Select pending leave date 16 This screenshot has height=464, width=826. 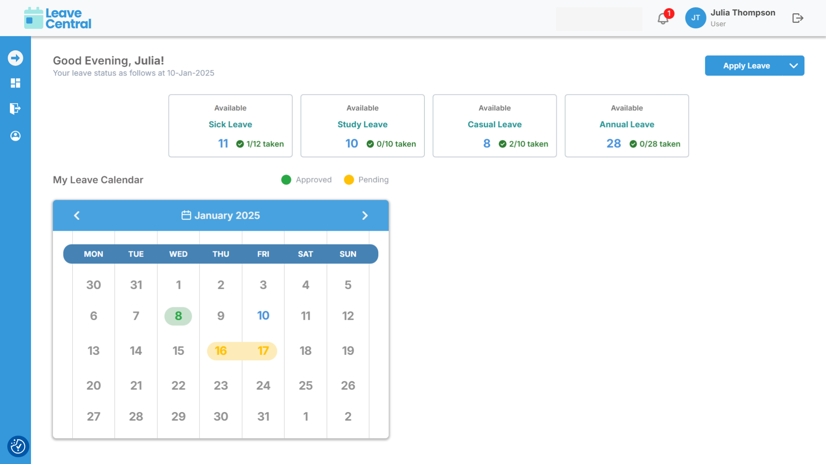click(x=221, y=351)
